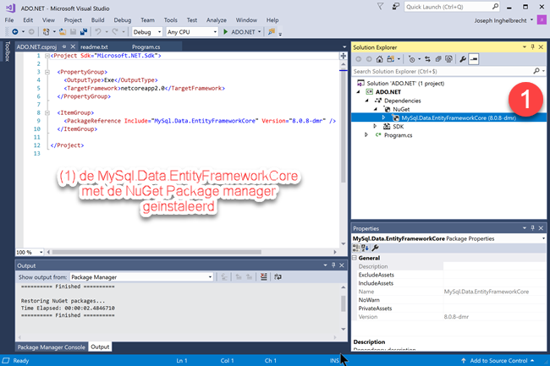Collapse the Project element on line 1
The height and width of the screenshot is (366, 550).
47,56
